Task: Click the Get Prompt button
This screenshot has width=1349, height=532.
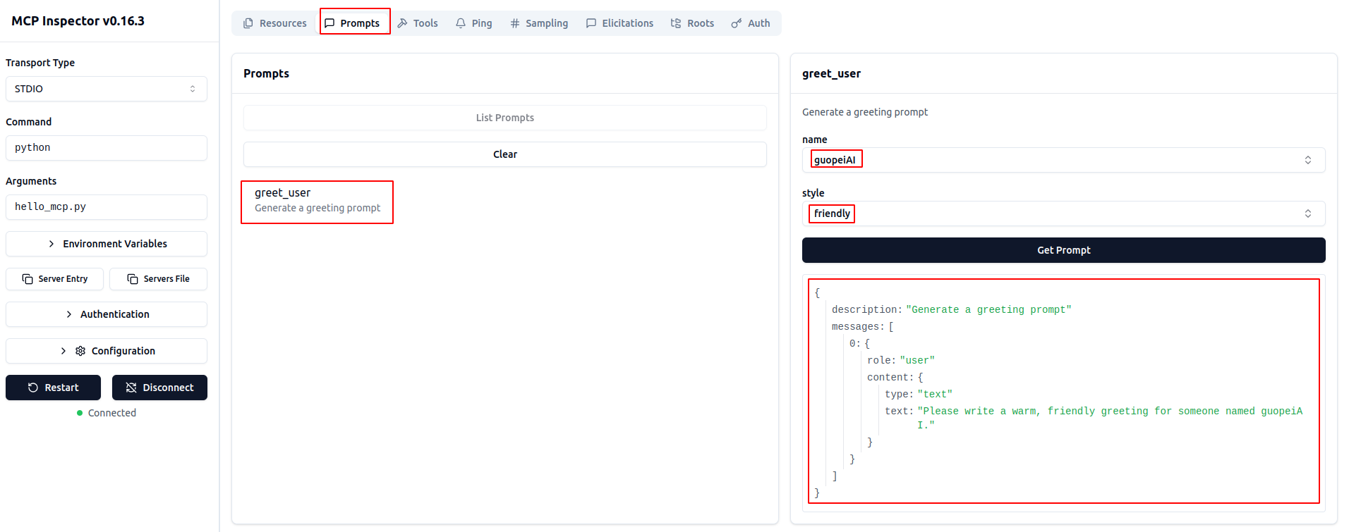Action: click(1064, 250)
